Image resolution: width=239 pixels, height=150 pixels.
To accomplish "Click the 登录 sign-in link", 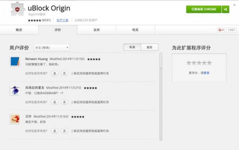I will pos(206,73).
